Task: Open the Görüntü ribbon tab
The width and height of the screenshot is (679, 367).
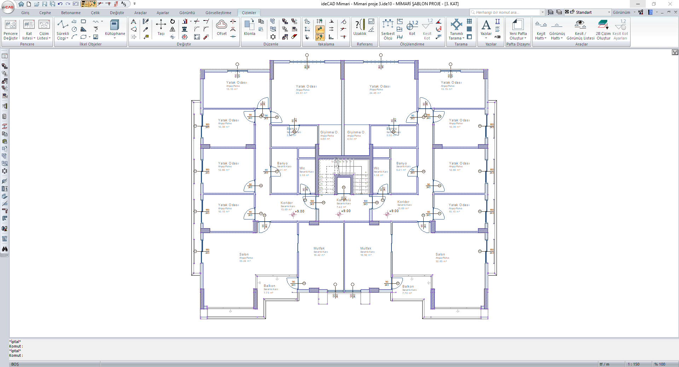Action: coord(187,13)
